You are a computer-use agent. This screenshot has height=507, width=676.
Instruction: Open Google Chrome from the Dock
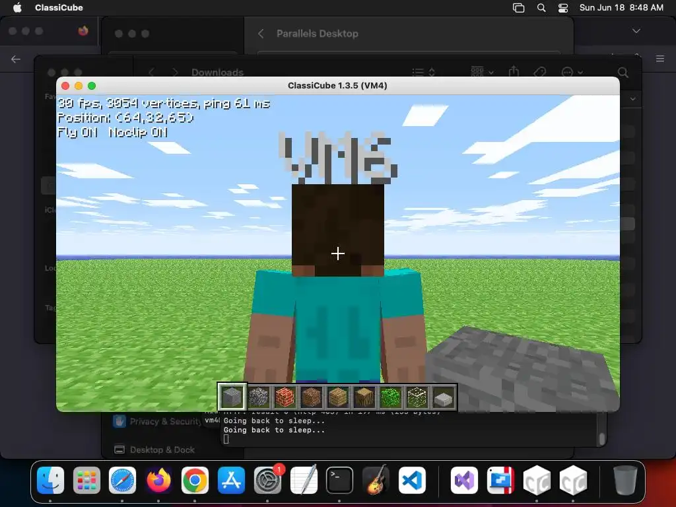(195, 480)
